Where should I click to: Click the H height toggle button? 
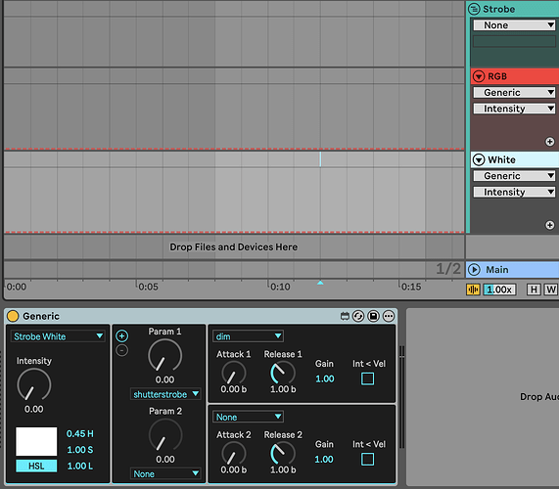point(534,289)
